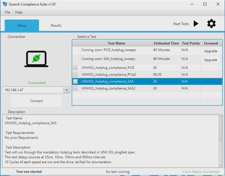225x176 pixels.
Task: Click the connected laptop plug icon
Action: pos(36,59)
